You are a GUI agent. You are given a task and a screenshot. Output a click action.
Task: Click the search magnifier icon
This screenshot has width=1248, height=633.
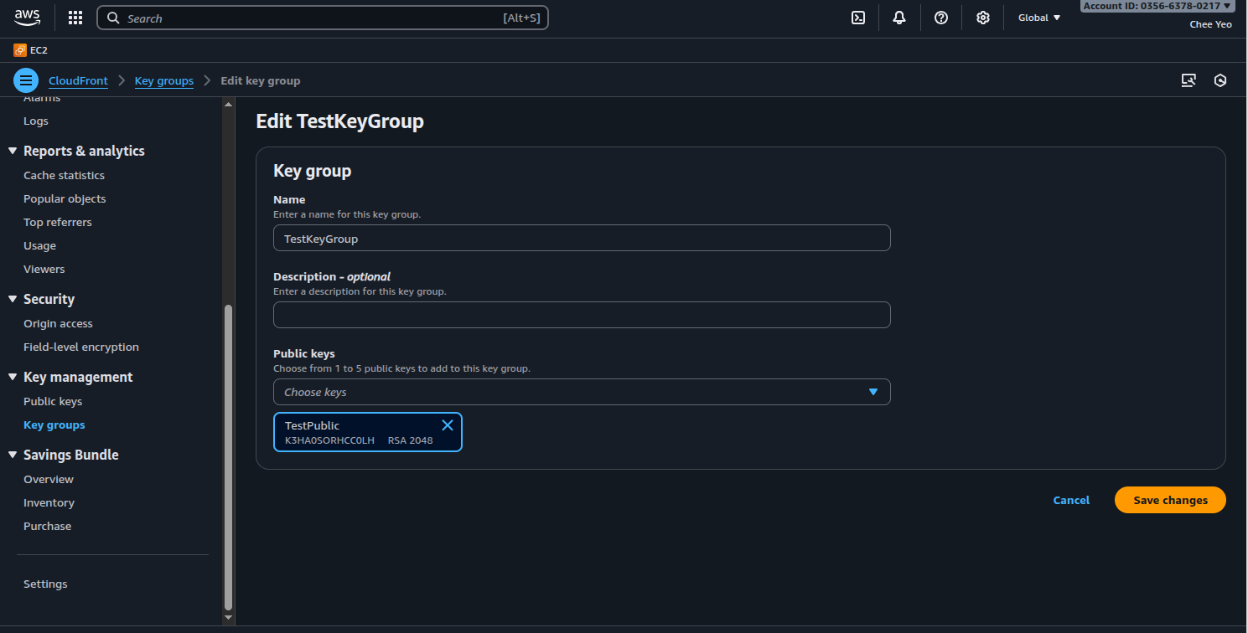tap(113, 18)
